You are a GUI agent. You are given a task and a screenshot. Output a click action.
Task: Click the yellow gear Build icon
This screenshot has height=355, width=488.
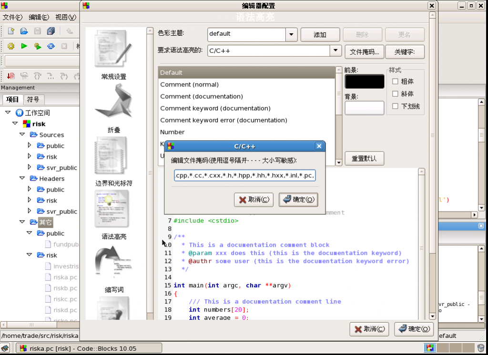pyautogui.click(x=11, y=46)
